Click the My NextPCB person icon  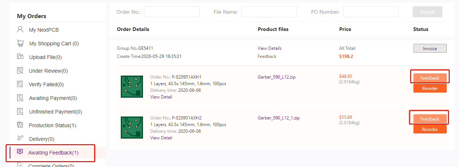click(20, 30)
